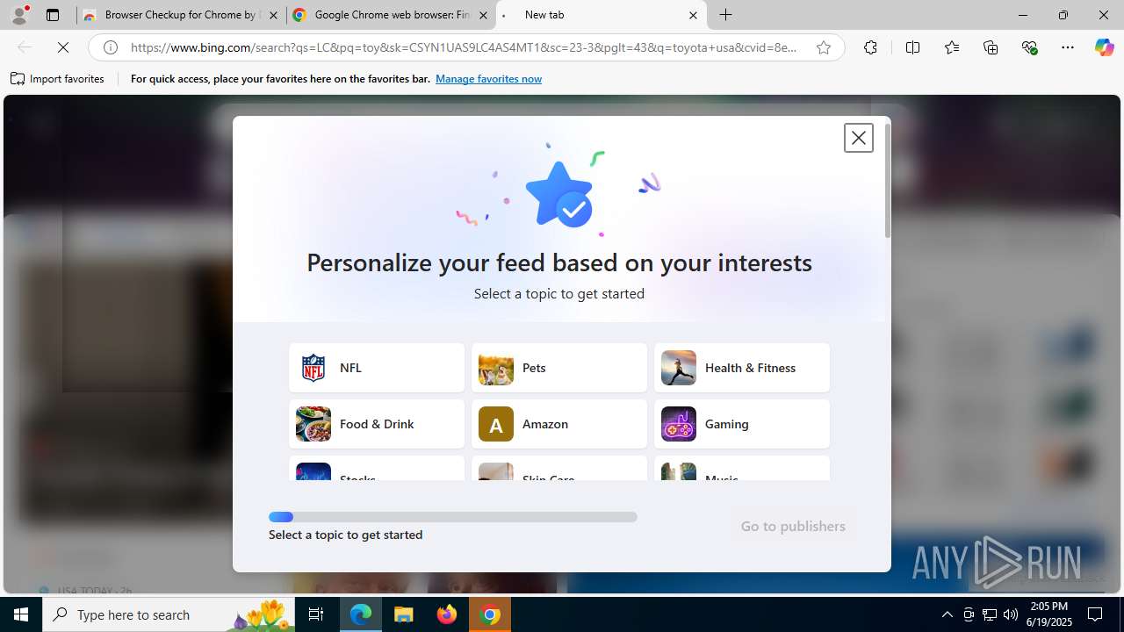This screenshot has width=1124, height=632.
Task: Click Go to publishers button
Action: (x=793, y=526)
